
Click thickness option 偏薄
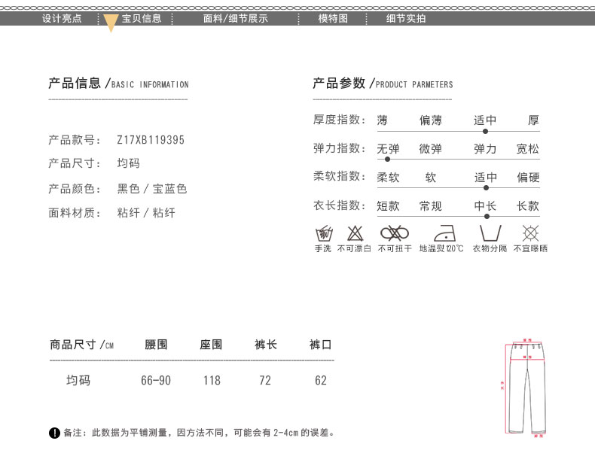coord(431,120)
